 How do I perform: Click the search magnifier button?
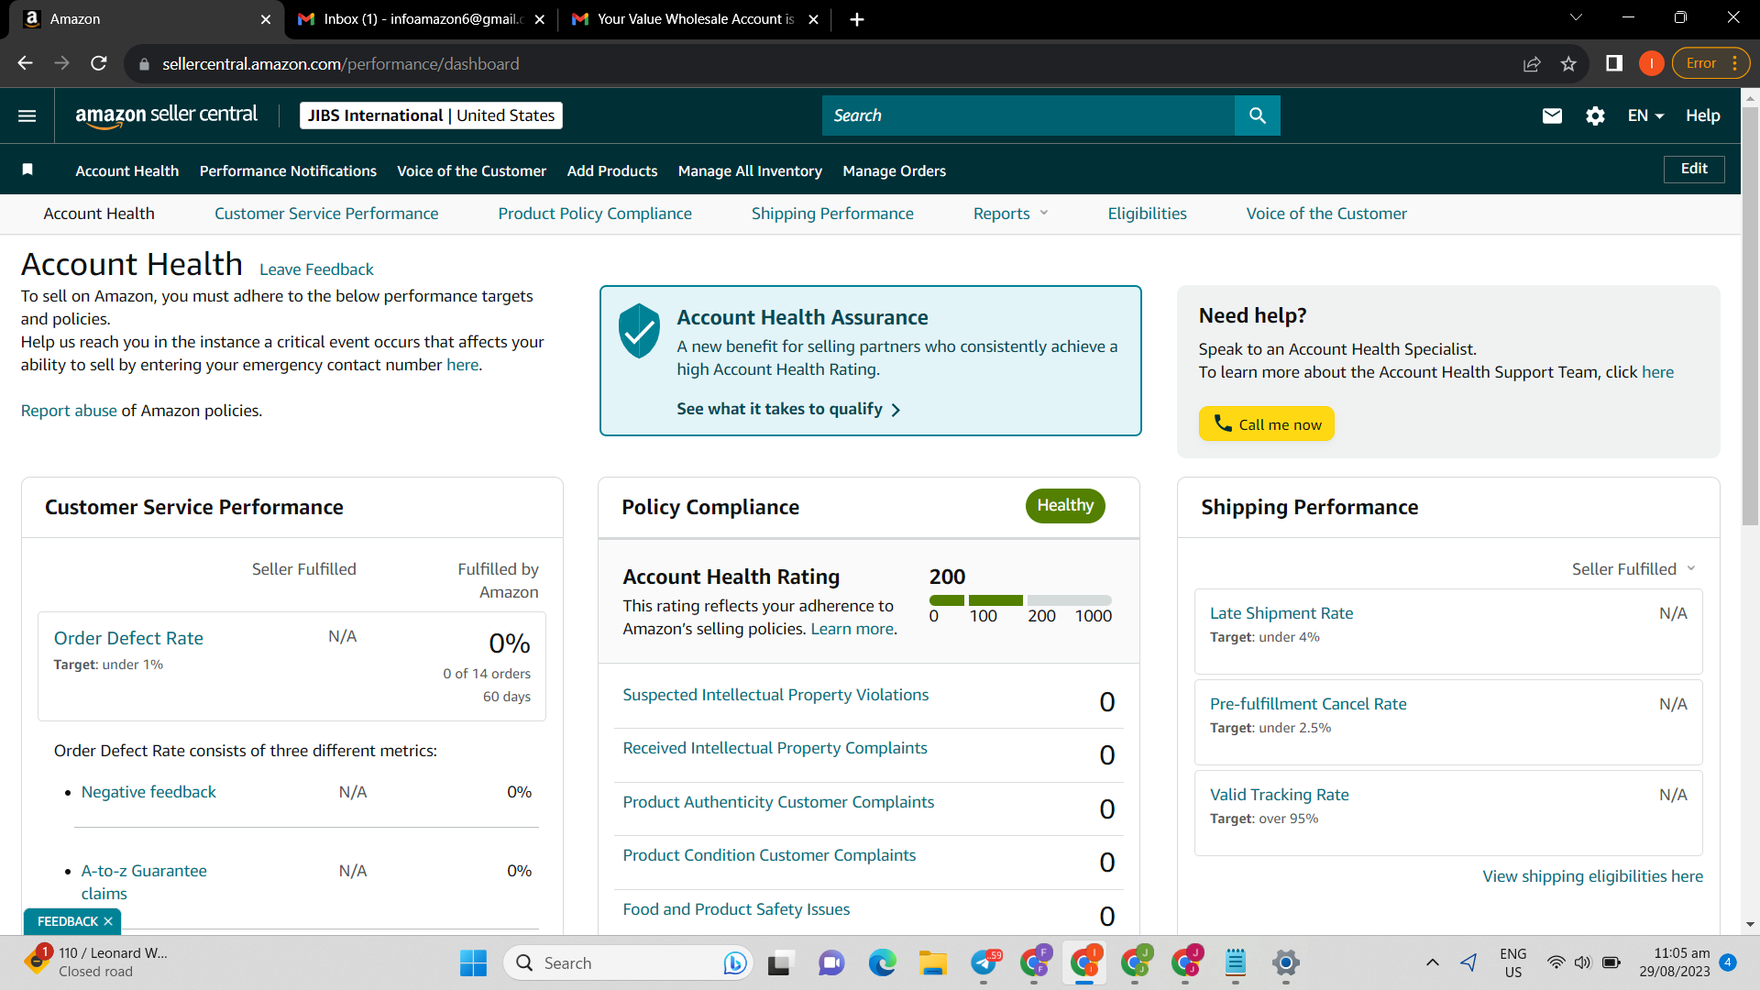point(1258,115)
